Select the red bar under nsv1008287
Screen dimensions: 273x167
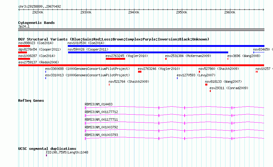(24, 59)
